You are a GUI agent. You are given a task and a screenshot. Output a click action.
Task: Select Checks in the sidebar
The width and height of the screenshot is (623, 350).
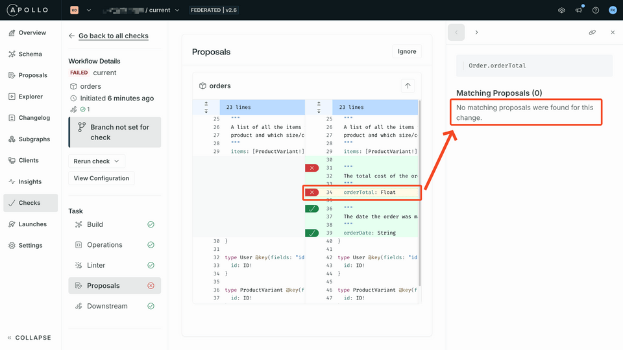pos(31,203)
